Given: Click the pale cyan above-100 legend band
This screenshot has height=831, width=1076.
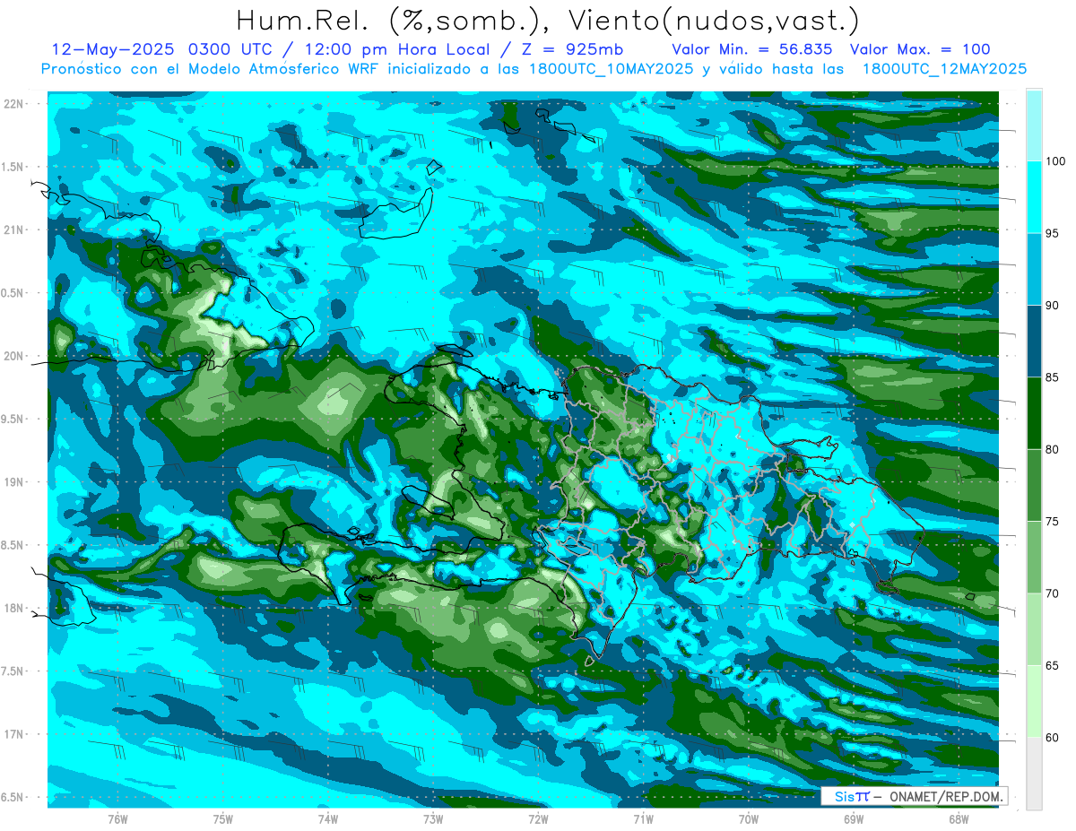Looking at the screenshot, I should point(1034,126).
